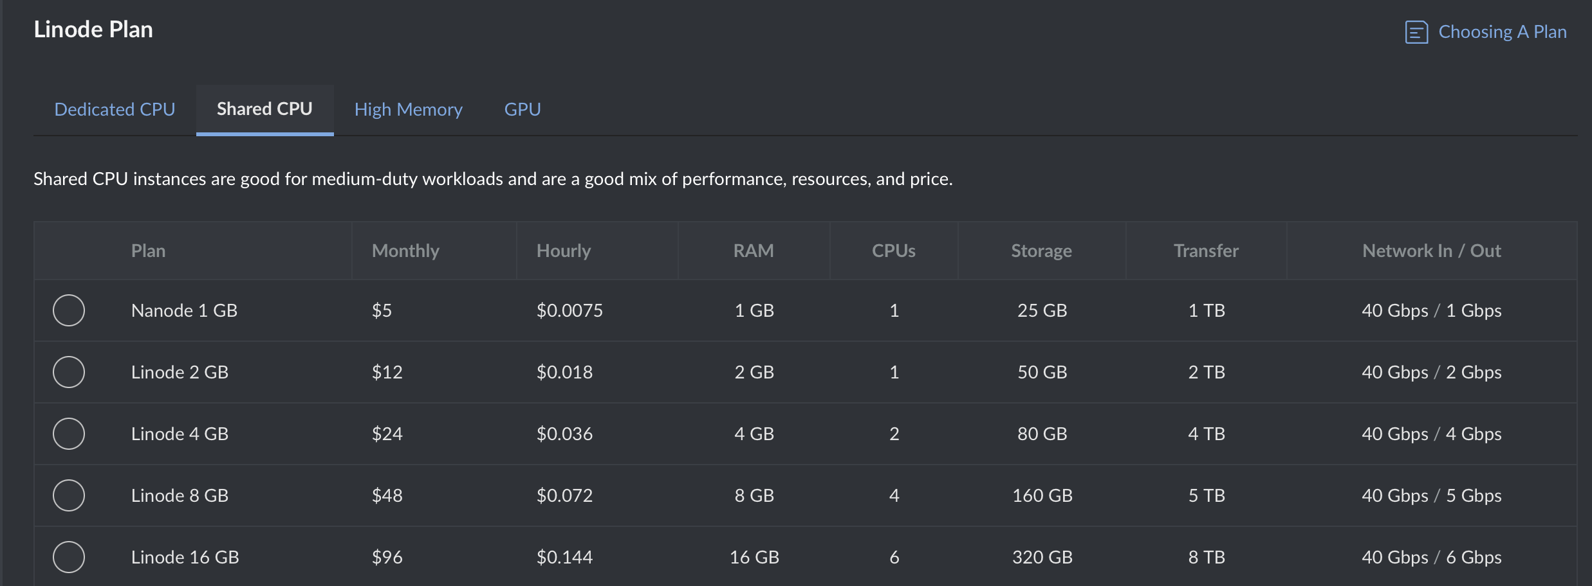Pick the Linode 8 GB radio button
The image size is (1592, 586).
pos(69,495)
